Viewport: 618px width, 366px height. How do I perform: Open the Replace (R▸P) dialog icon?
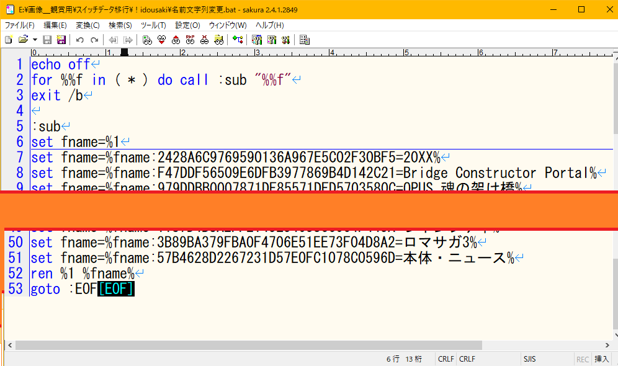coord(190,40)
